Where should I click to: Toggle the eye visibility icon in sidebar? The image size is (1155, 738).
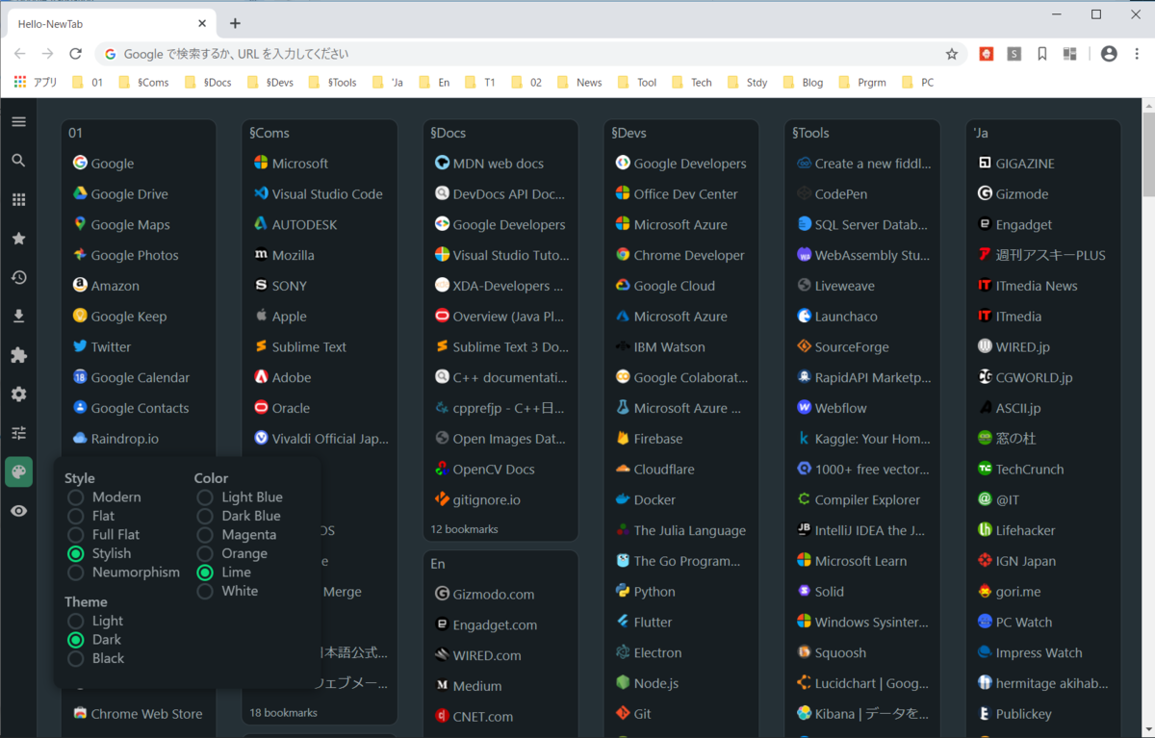18,511
